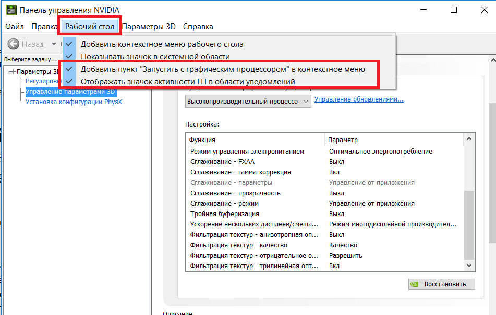Screen dimensions: 496x315
Task: Open the Справка menu
Action: 198,27
